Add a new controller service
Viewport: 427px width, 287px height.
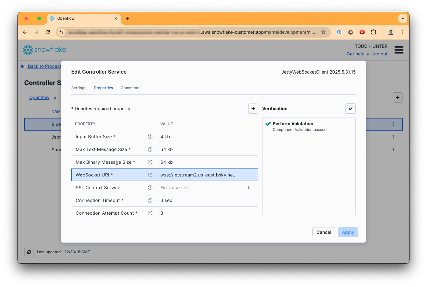(398, 97)
